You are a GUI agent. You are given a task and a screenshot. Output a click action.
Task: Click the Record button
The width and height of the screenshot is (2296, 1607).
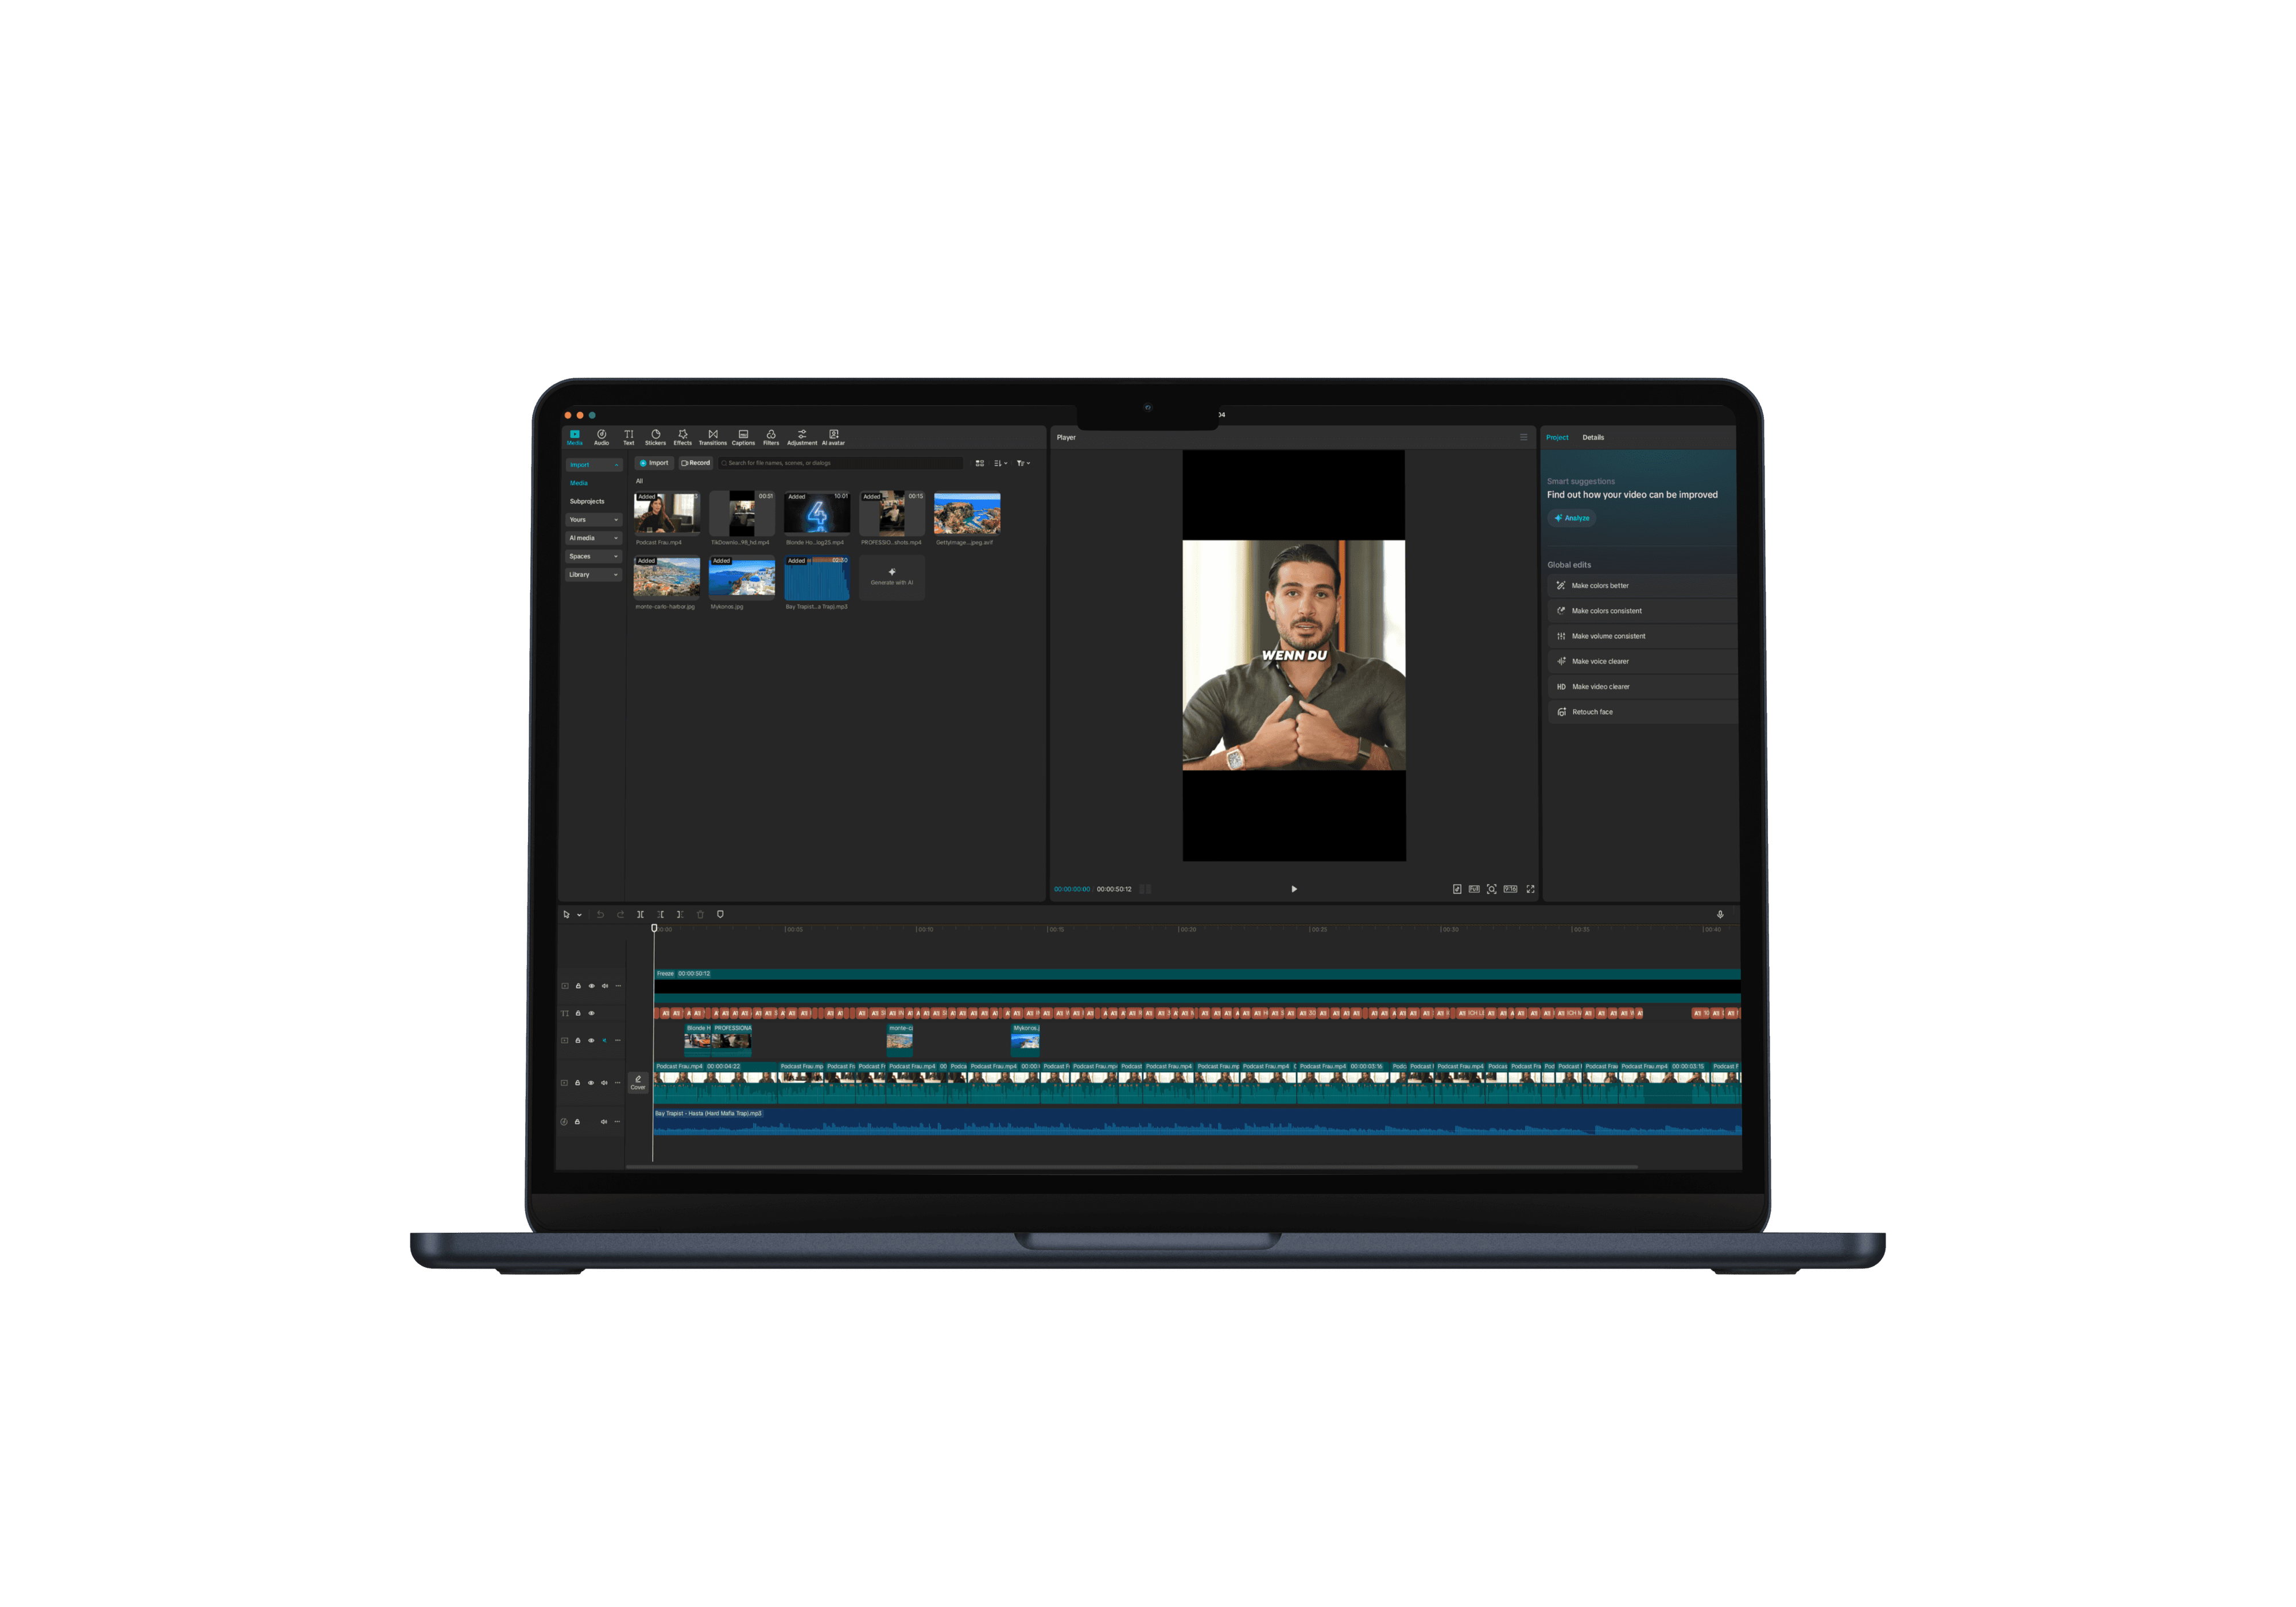pyautogui.click(x=696, y=463)
